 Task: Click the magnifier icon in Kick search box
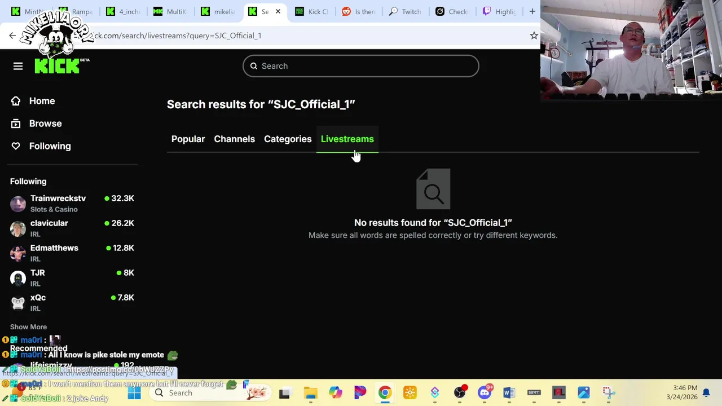[x=254, y=66]
